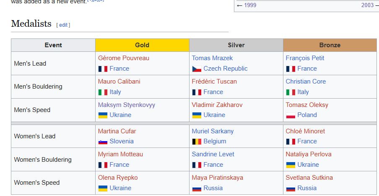Open Christian Core's article

tap(306, 81)
